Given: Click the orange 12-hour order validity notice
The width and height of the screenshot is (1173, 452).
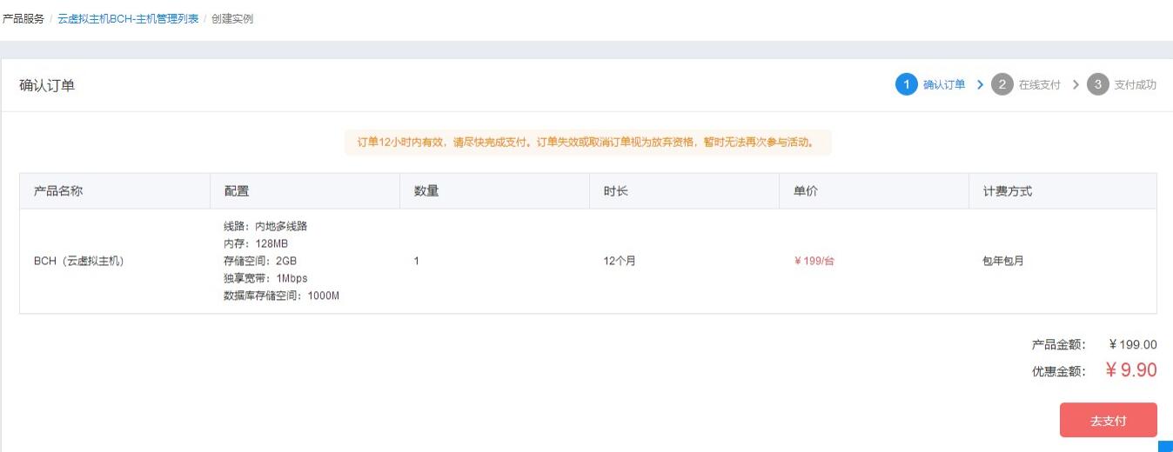Looking at the screenshot, I should point(587,142).
